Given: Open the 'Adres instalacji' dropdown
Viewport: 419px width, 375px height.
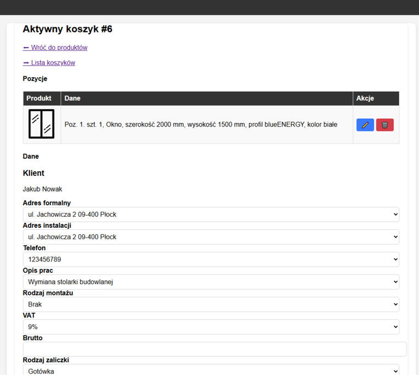Looking at the screenshot, I should (x=211, y=237).
